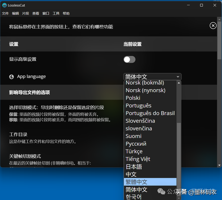This screenshot has height=200, width=222.
Task: Open the 窗口 menu
Action: 46,13
